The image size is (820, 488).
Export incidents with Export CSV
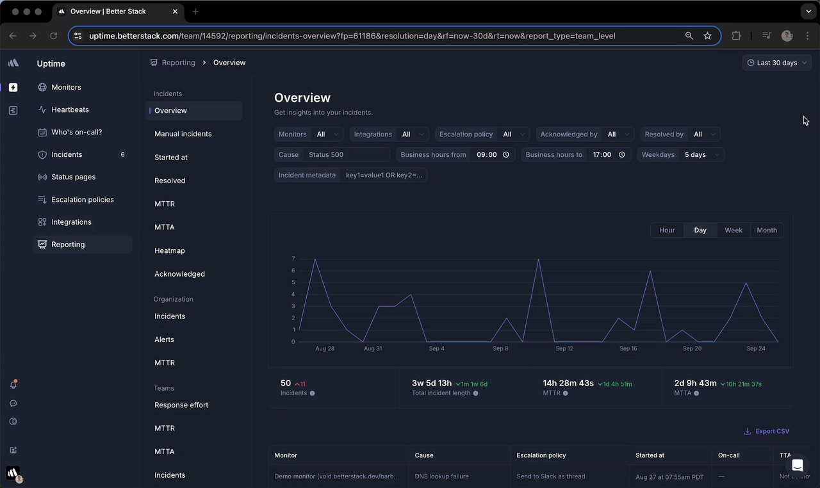tap(767, 432)
